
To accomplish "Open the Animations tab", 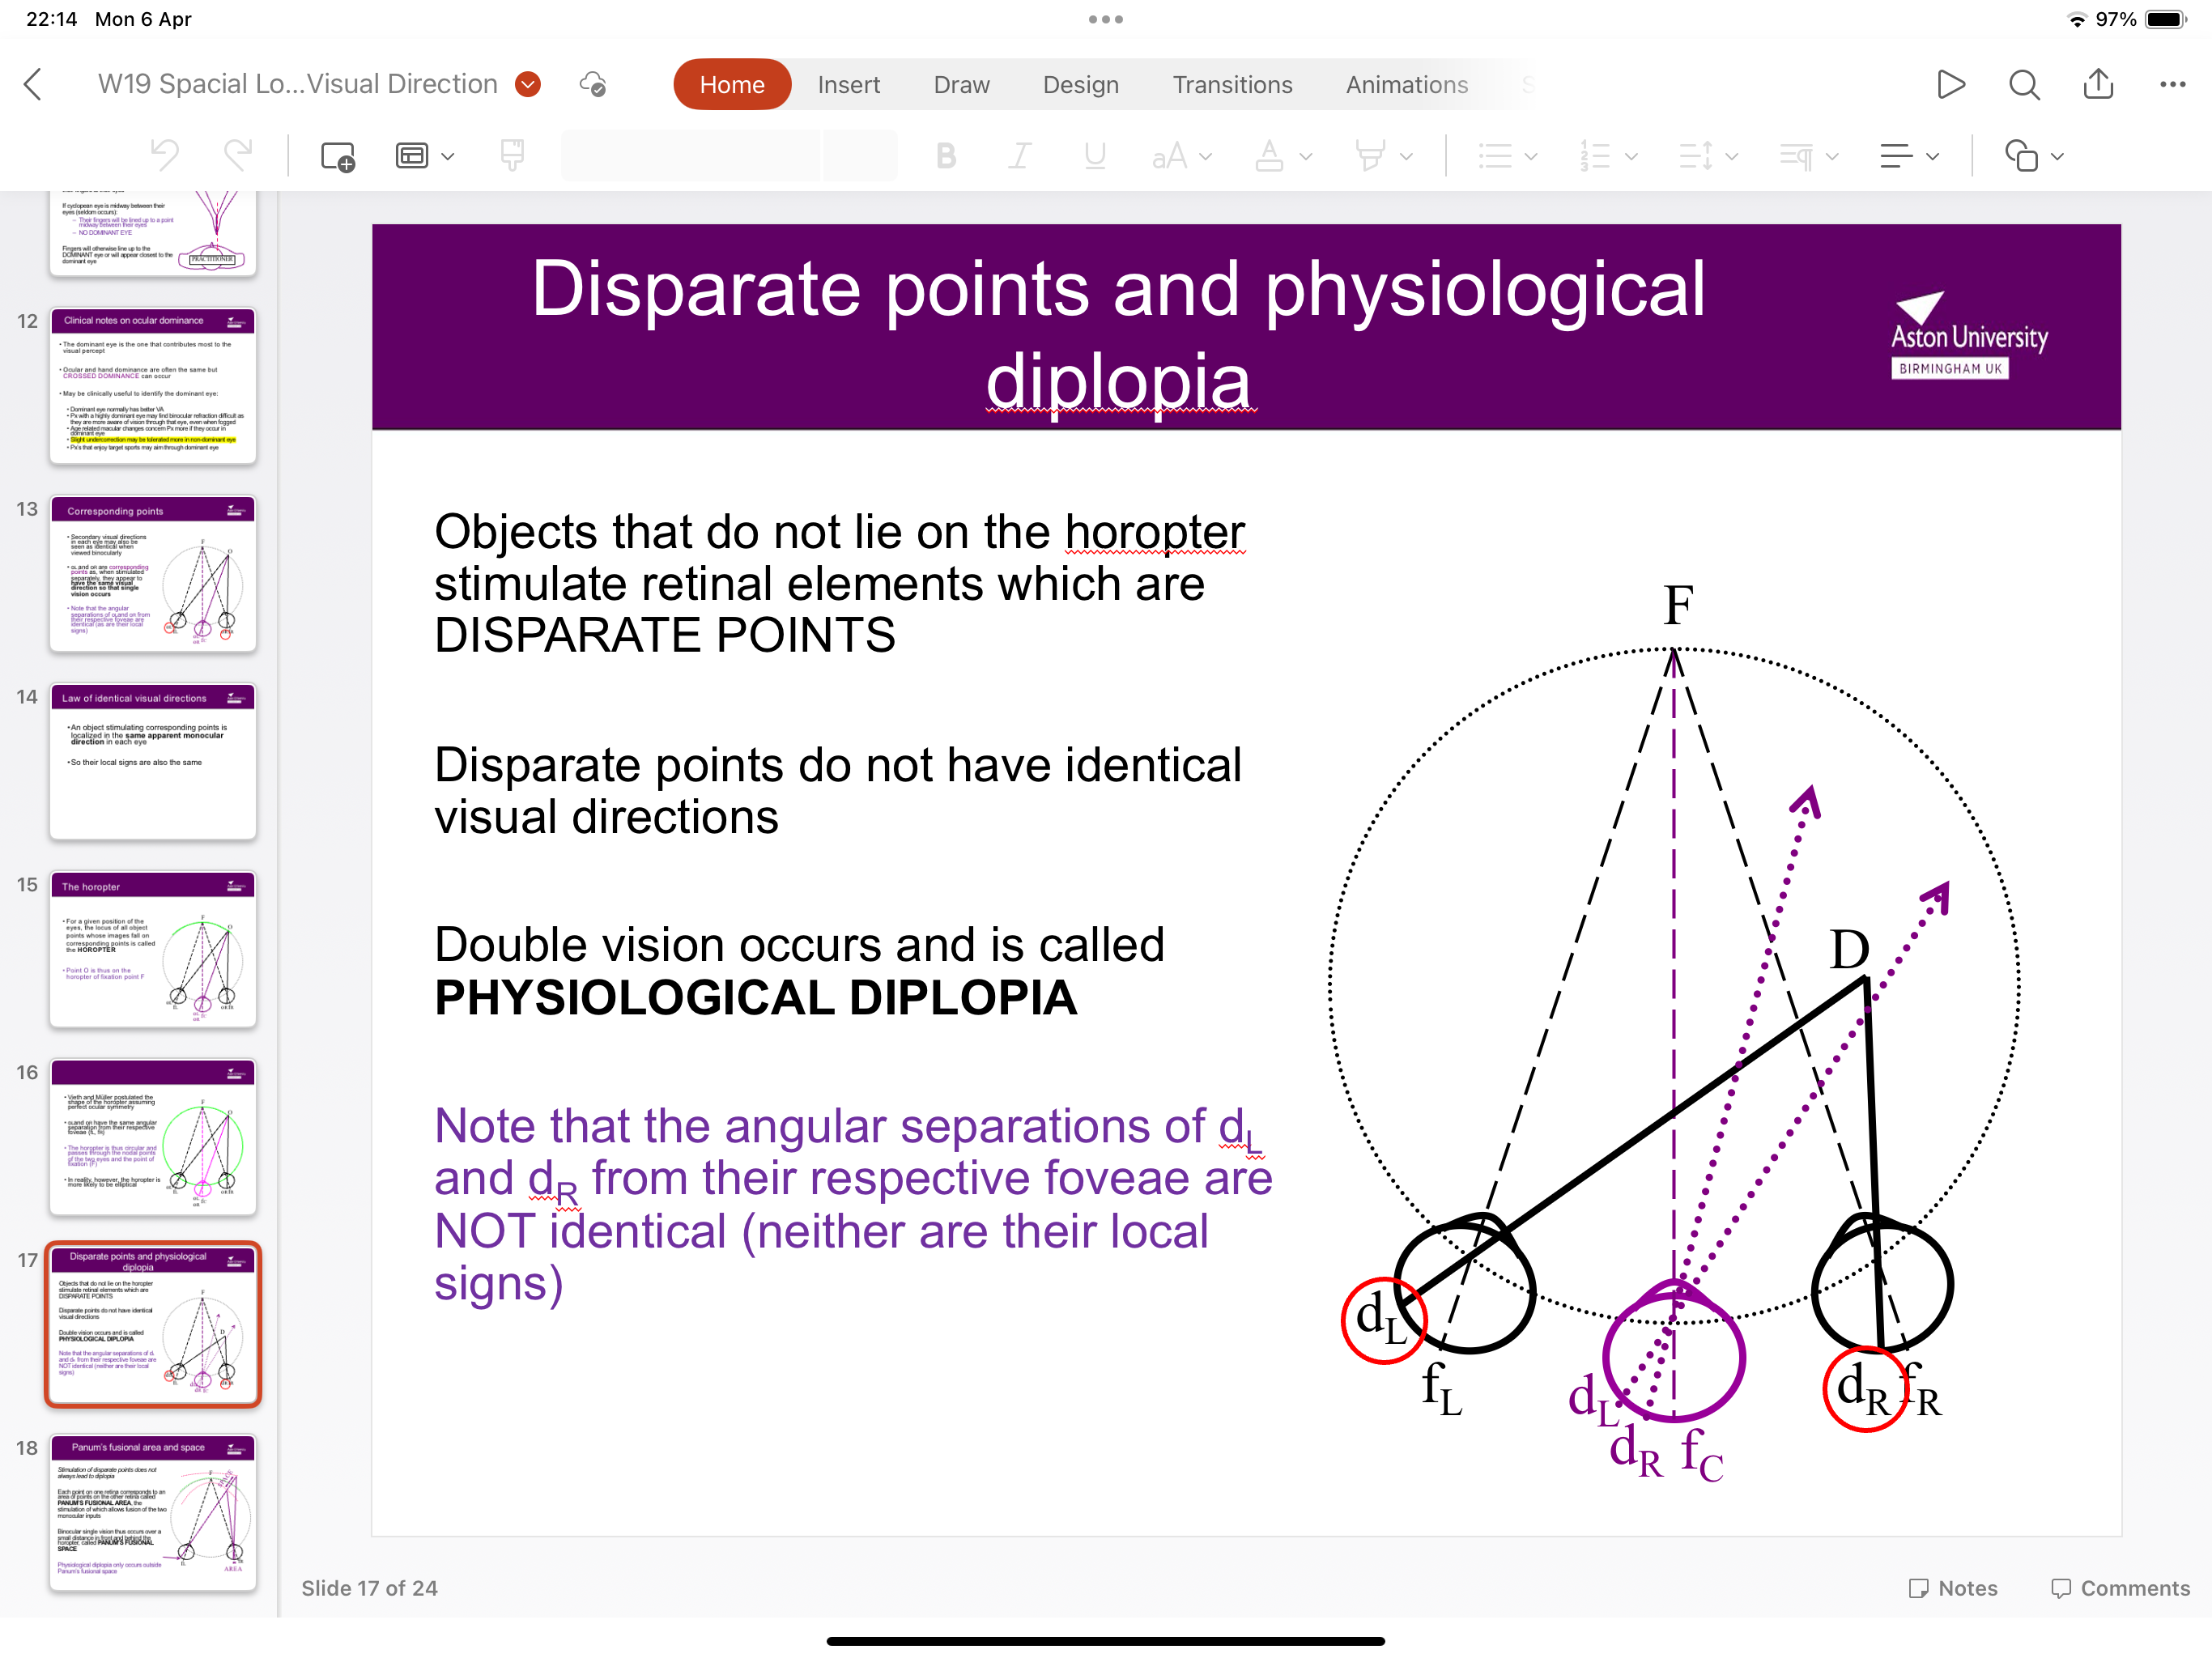I will pyautogui.click(x=1406, y=84).
